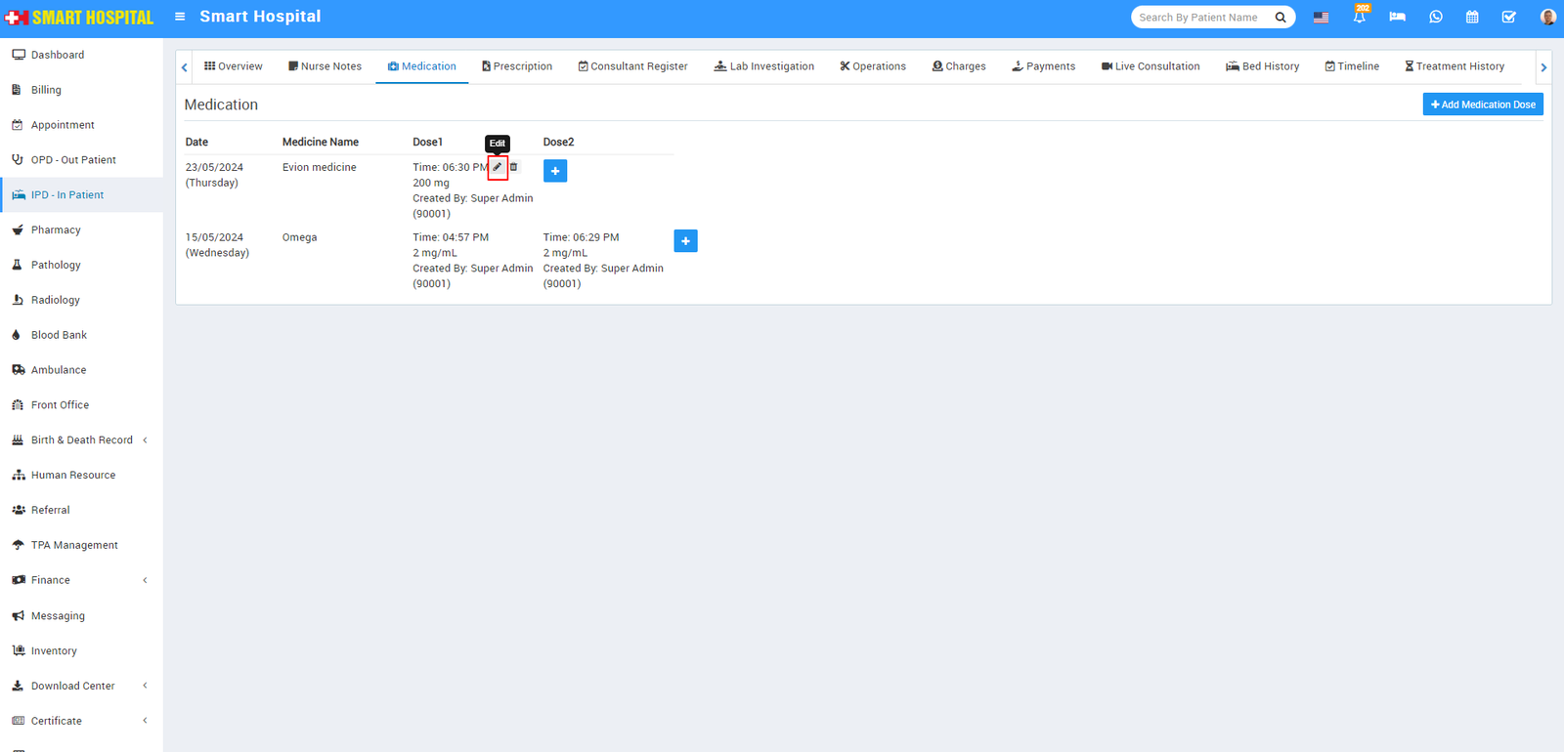1564x752 pixels.
Task: Click the Add Medication Dose button
Action: [1482, 104]
